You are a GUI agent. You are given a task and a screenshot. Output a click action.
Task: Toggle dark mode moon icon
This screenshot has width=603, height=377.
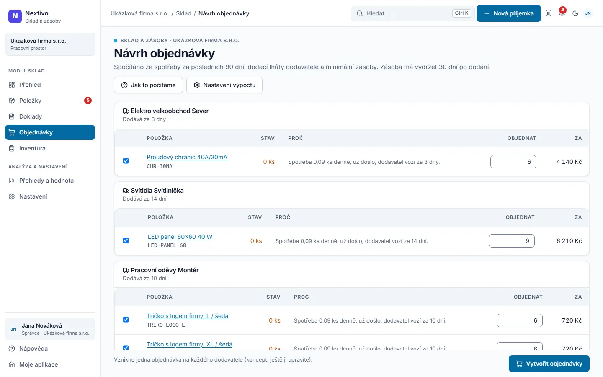[575, 13]
